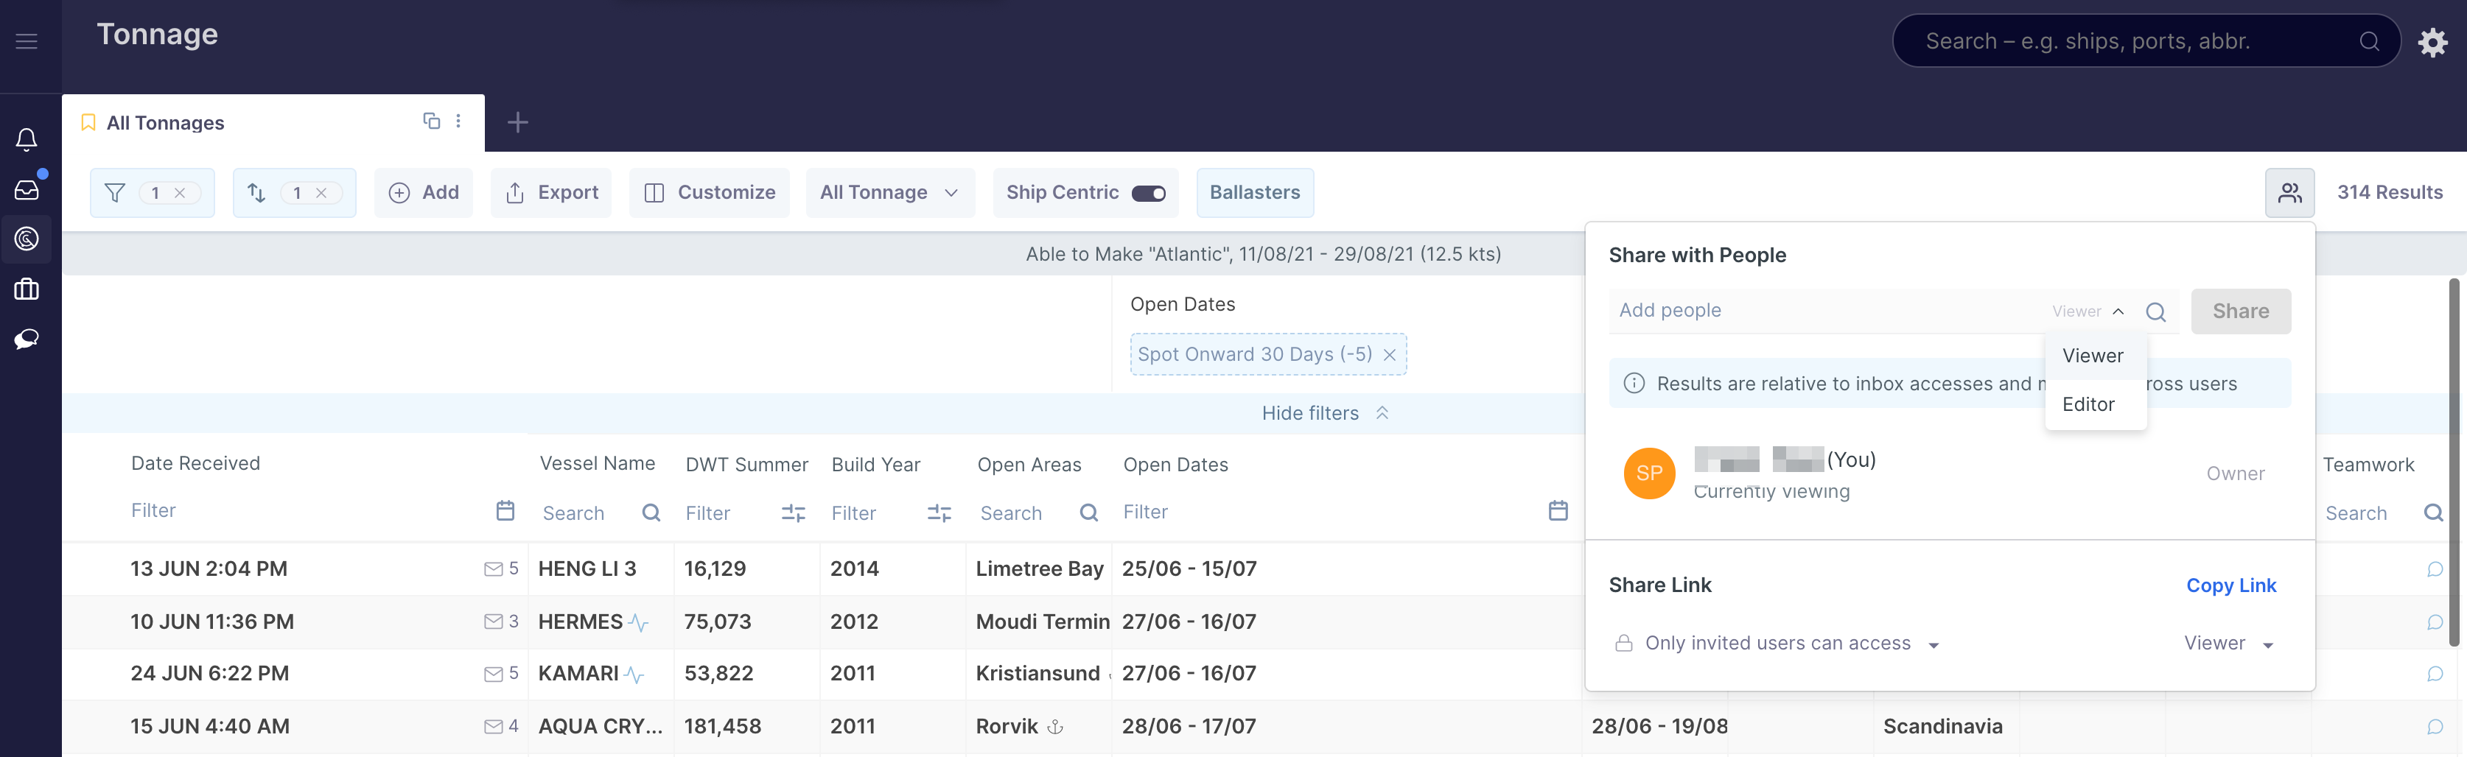
Task: Select Editor from the role menu
Action: 2088,405
